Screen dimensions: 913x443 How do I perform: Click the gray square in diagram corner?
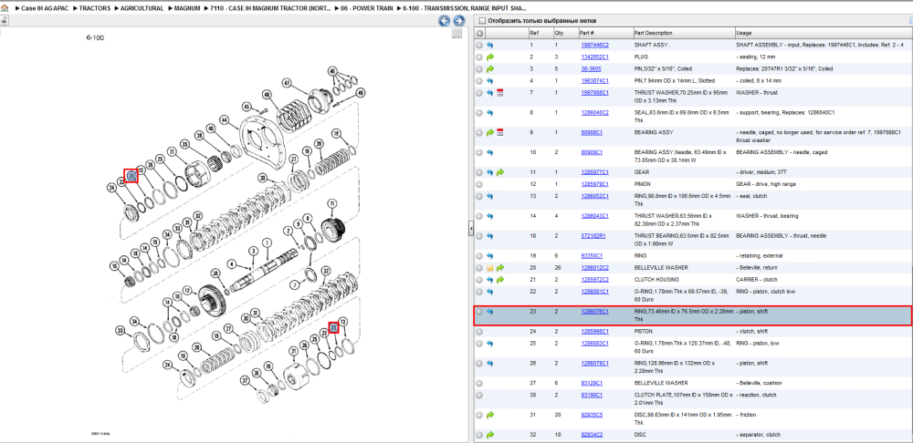(457, 34)
